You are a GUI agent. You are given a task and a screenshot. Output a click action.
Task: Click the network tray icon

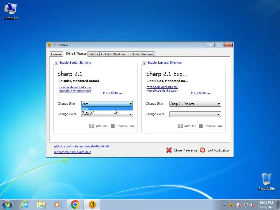[x=246, y=205]
